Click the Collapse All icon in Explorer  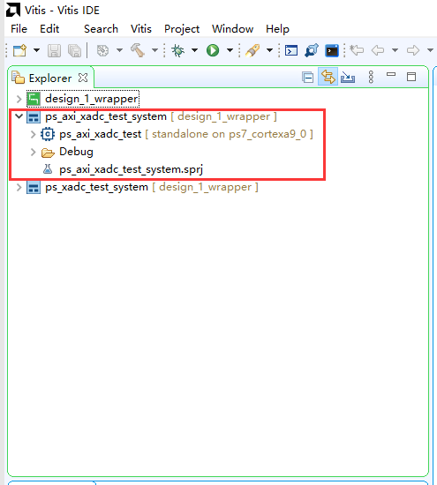point(308,78)
